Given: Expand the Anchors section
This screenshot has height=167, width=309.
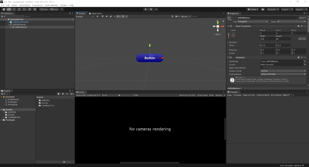Looking at the screenshot, I should click(x=228, y=42).
